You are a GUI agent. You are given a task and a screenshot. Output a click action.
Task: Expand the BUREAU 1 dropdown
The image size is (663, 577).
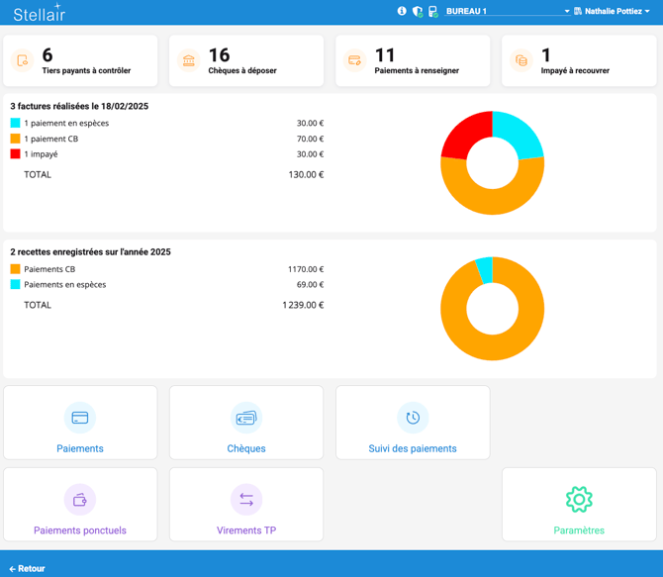click(507, 12)
